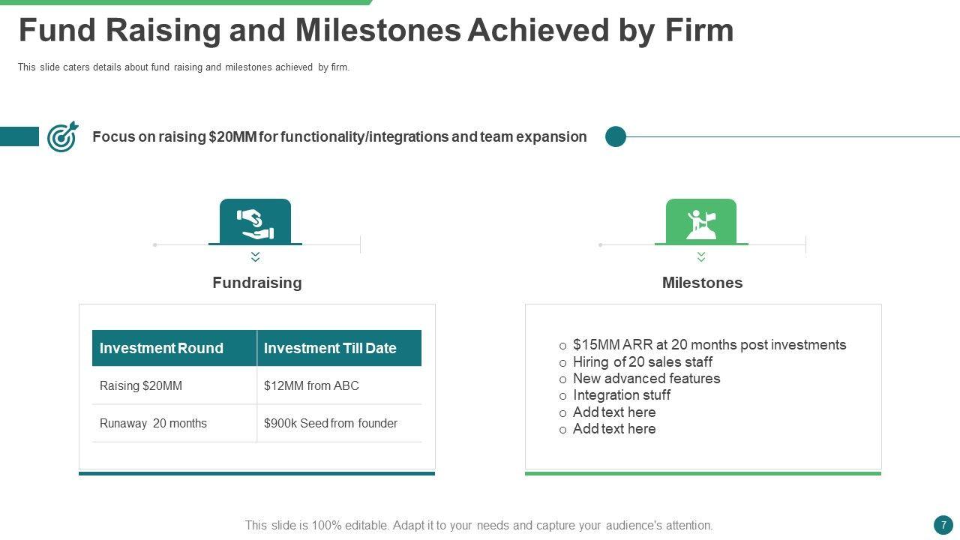Click the slide number 7 badge
The height and width of the screenshot is (540, 960).
[x=943, y=524]
